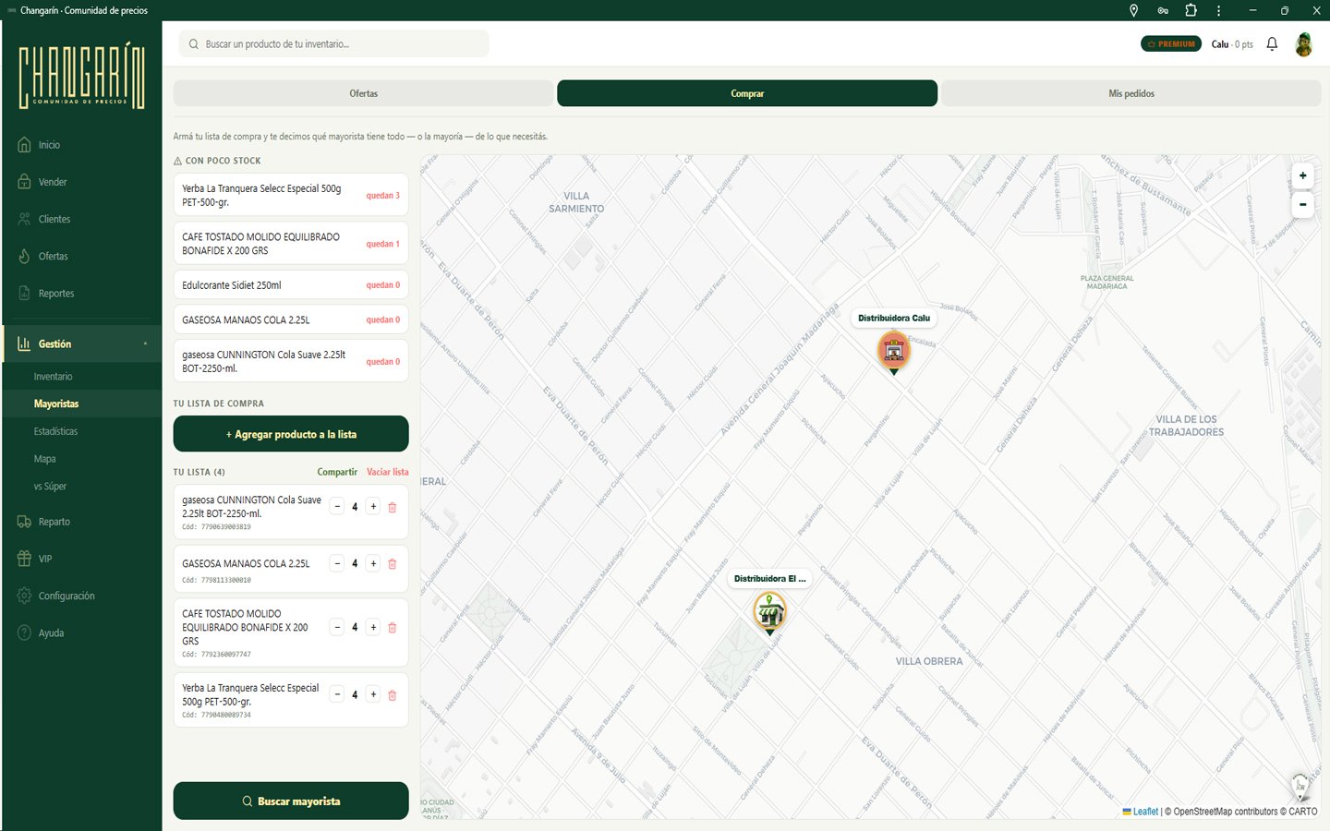Remove GASEOSA MANAOS COLA from the list

click(393, 564)
